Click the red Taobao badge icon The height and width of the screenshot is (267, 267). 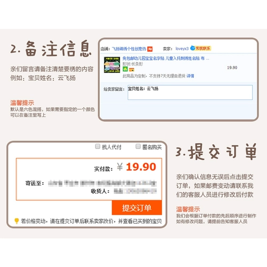[x=150, y=49]
